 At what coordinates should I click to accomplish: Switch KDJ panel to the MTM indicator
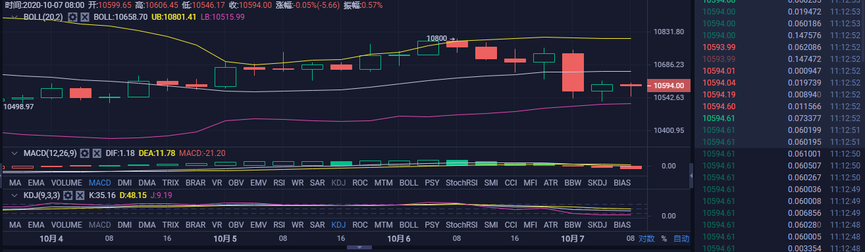[x=384, y=224]
